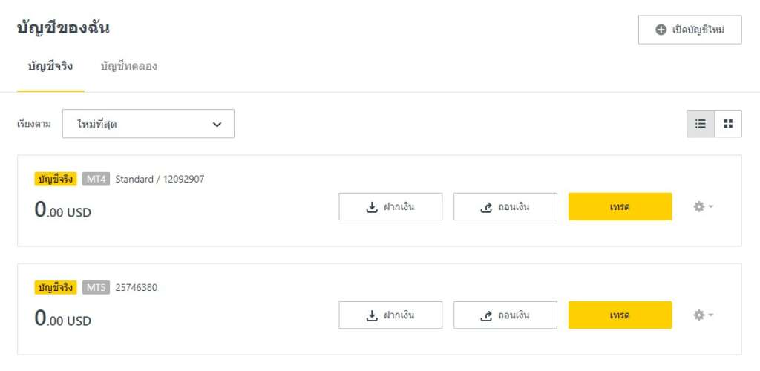Screen dimensions: 760x371
Task: Switch to list view layout
Action: [x=701, y=124]
